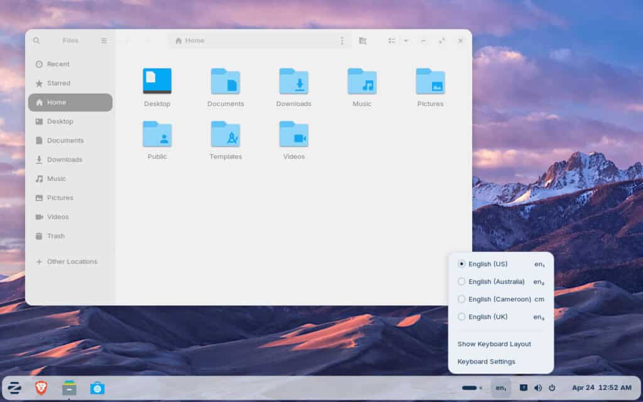The image size is (643, 402).
Task: Click Other Locations in sidebar
Action: (x=70, y=262)
